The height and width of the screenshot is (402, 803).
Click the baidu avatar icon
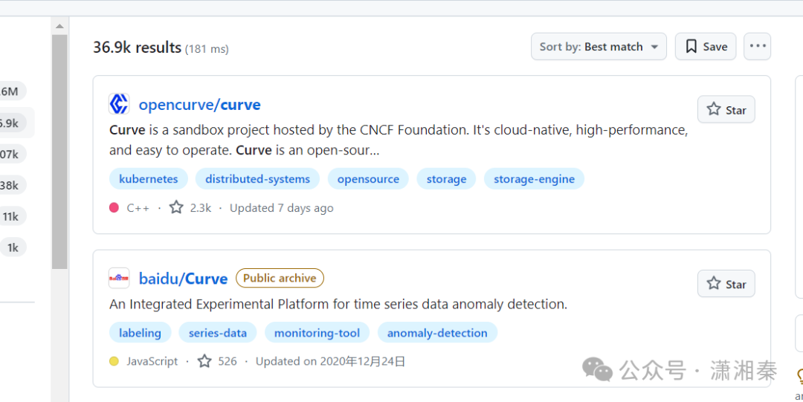119,279
